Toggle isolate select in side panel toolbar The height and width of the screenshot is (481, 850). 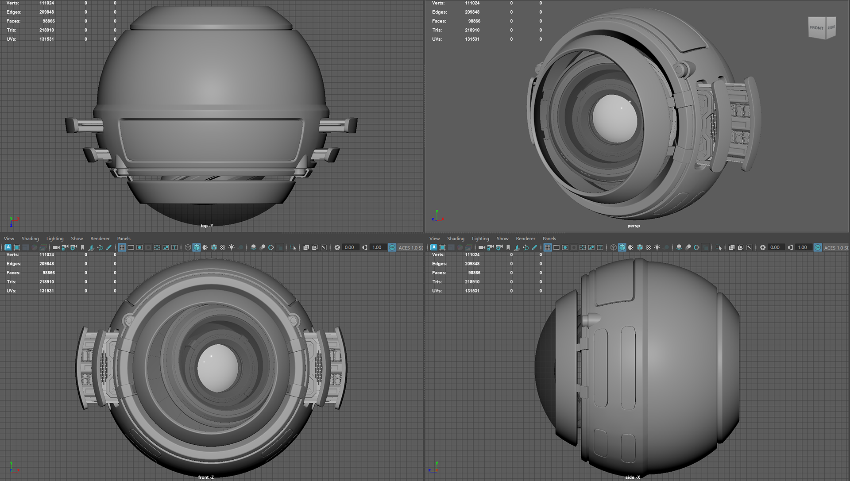coord(719,247)
